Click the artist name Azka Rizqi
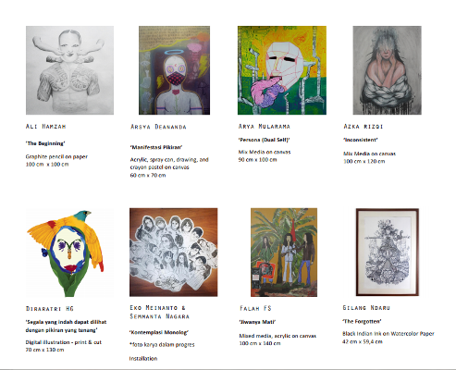This screenshot has height=370, width=456. tap(364, 127)
